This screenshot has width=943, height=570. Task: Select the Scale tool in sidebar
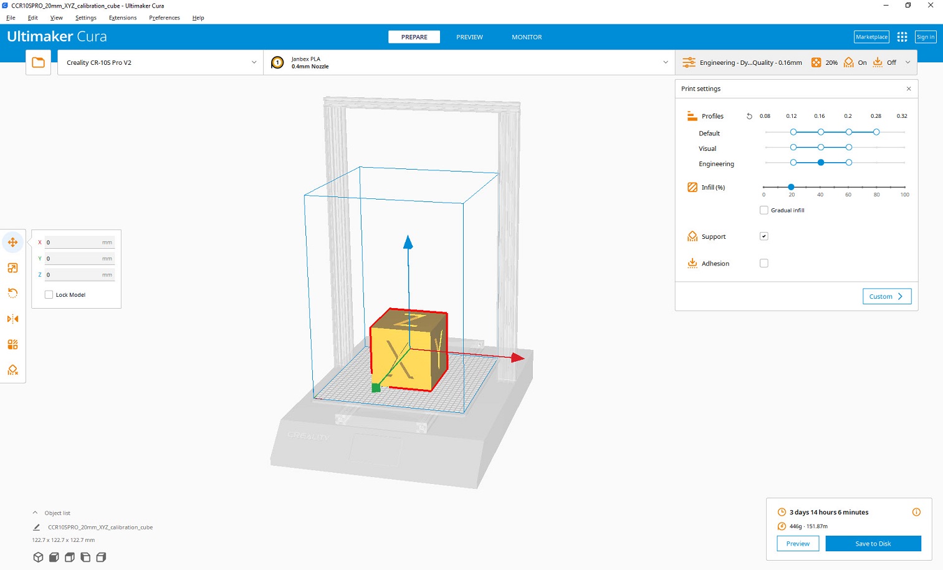pos(12,268)
